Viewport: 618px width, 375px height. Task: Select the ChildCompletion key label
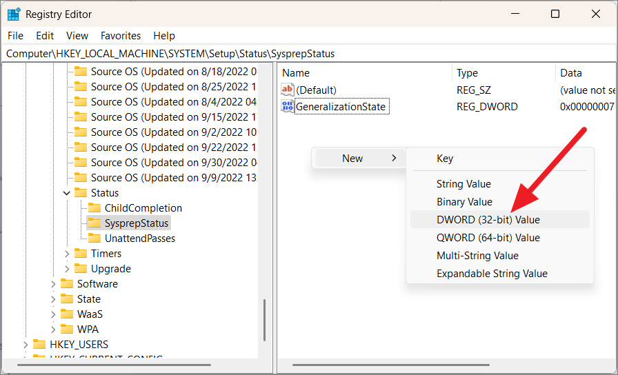click(143, 208)
